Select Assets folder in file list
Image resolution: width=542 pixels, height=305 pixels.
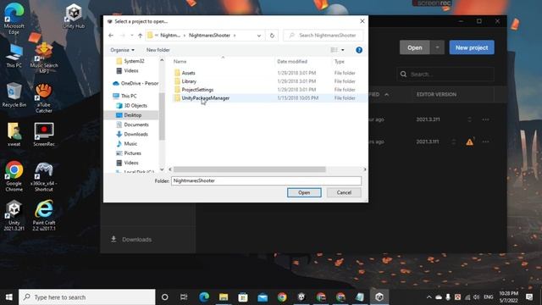tap(188, 73)
